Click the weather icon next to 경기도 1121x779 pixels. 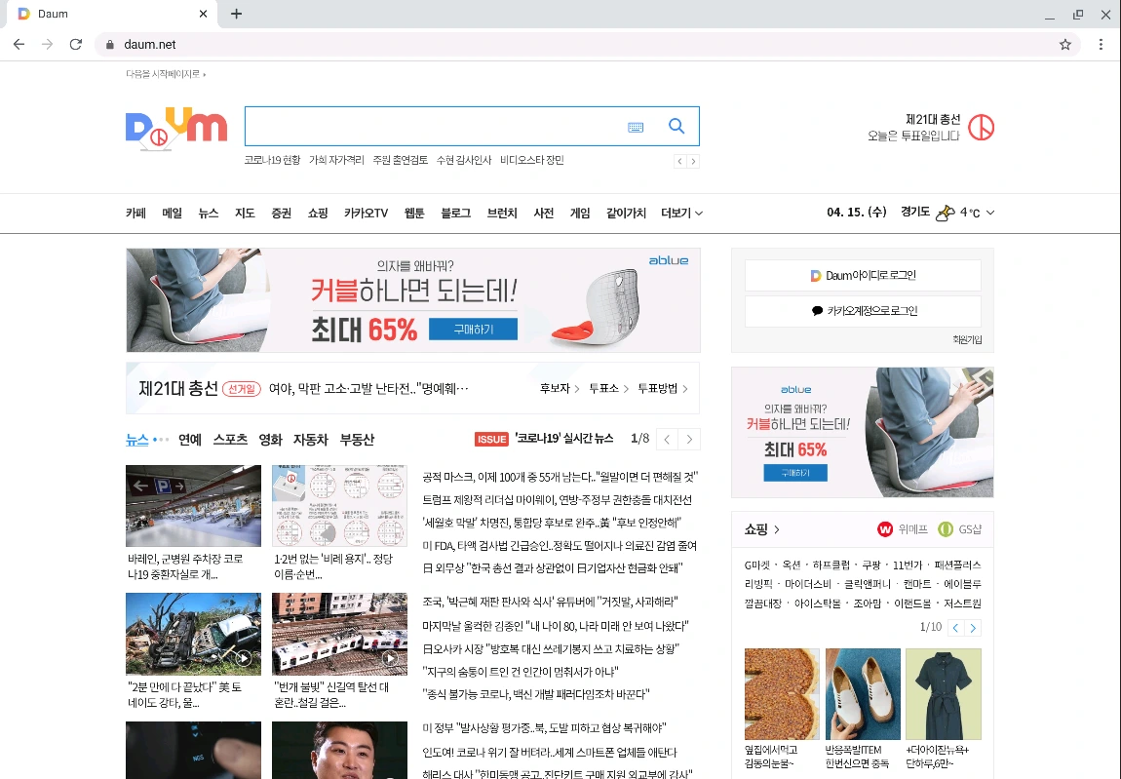click(946, 213)
